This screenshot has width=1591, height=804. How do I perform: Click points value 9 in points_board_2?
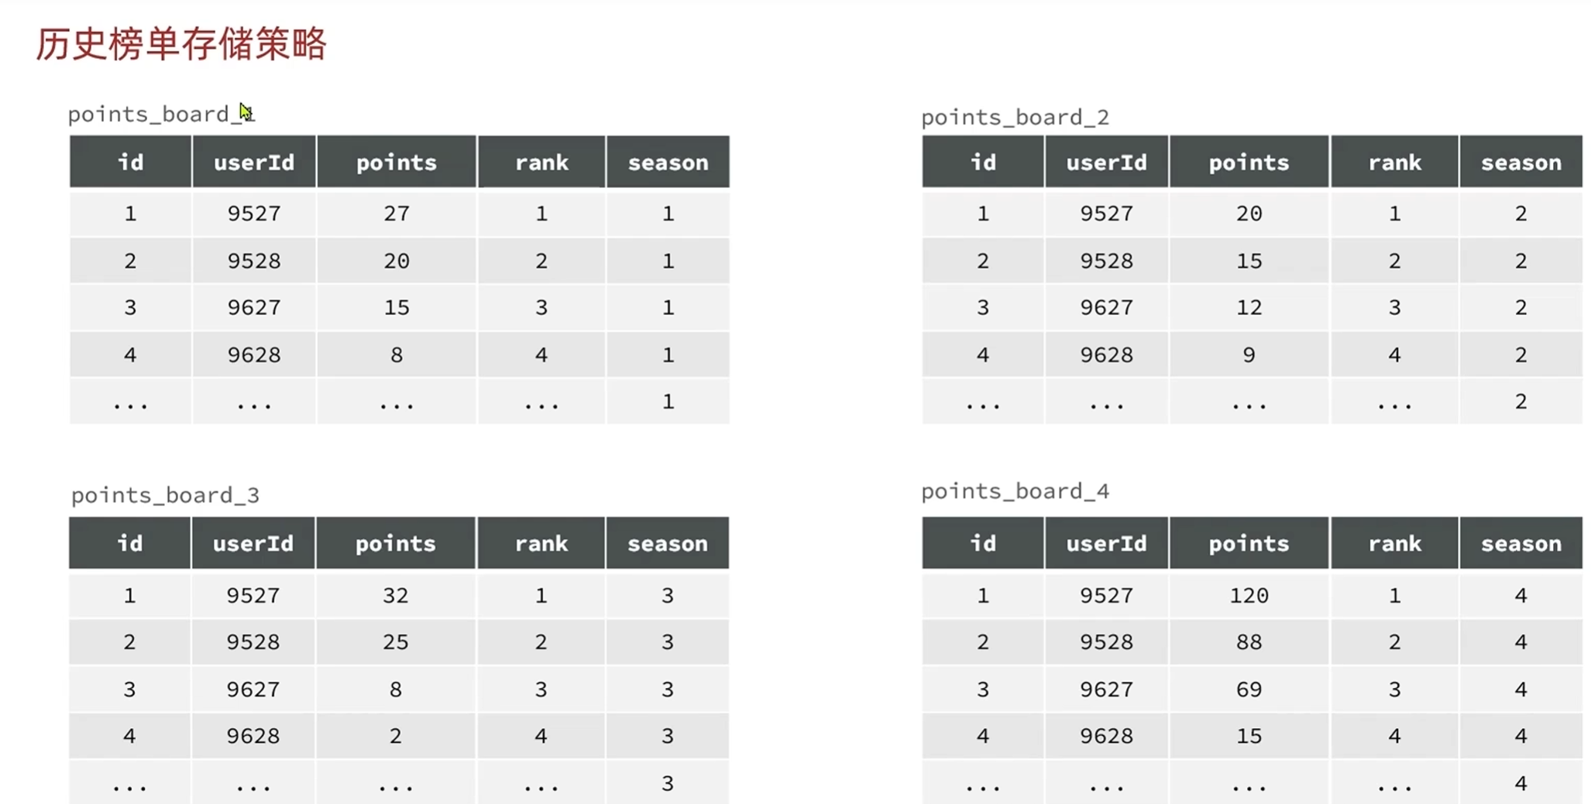coord(1249,355)
